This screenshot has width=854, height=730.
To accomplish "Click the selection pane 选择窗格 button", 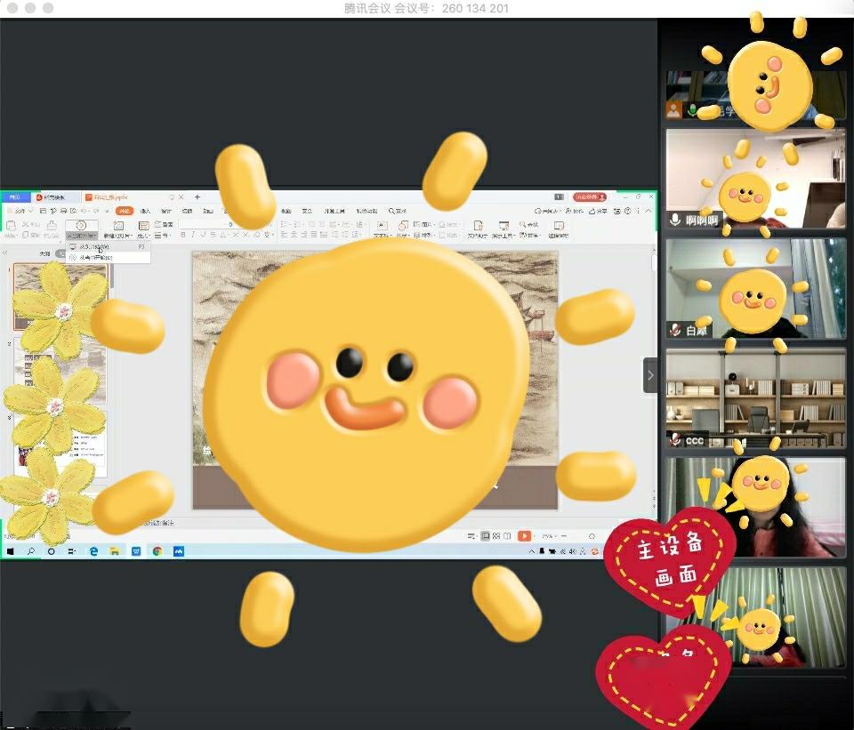I will pyautogui.click(x=559, y=229).
